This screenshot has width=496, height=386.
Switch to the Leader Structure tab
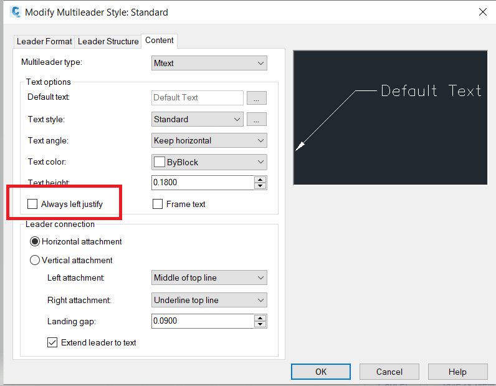pyautogui.click(x=108, y=42)
